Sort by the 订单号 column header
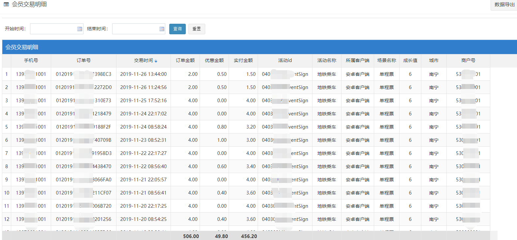 [83, 61]
